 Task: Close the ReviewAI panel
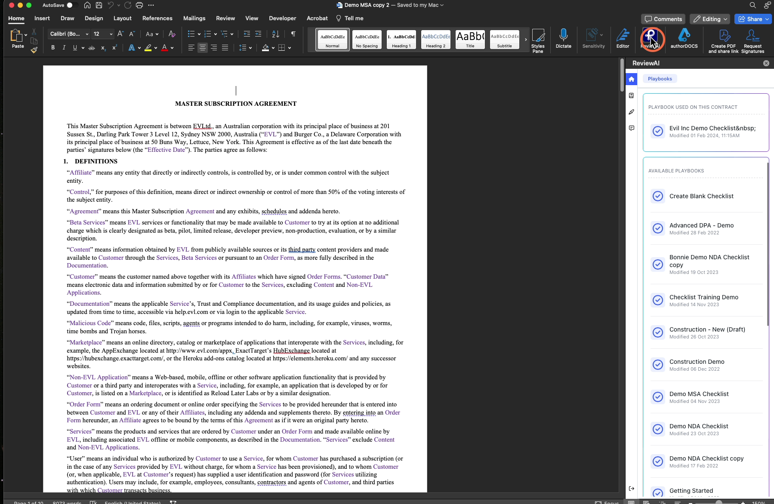(x=766, y=63)
